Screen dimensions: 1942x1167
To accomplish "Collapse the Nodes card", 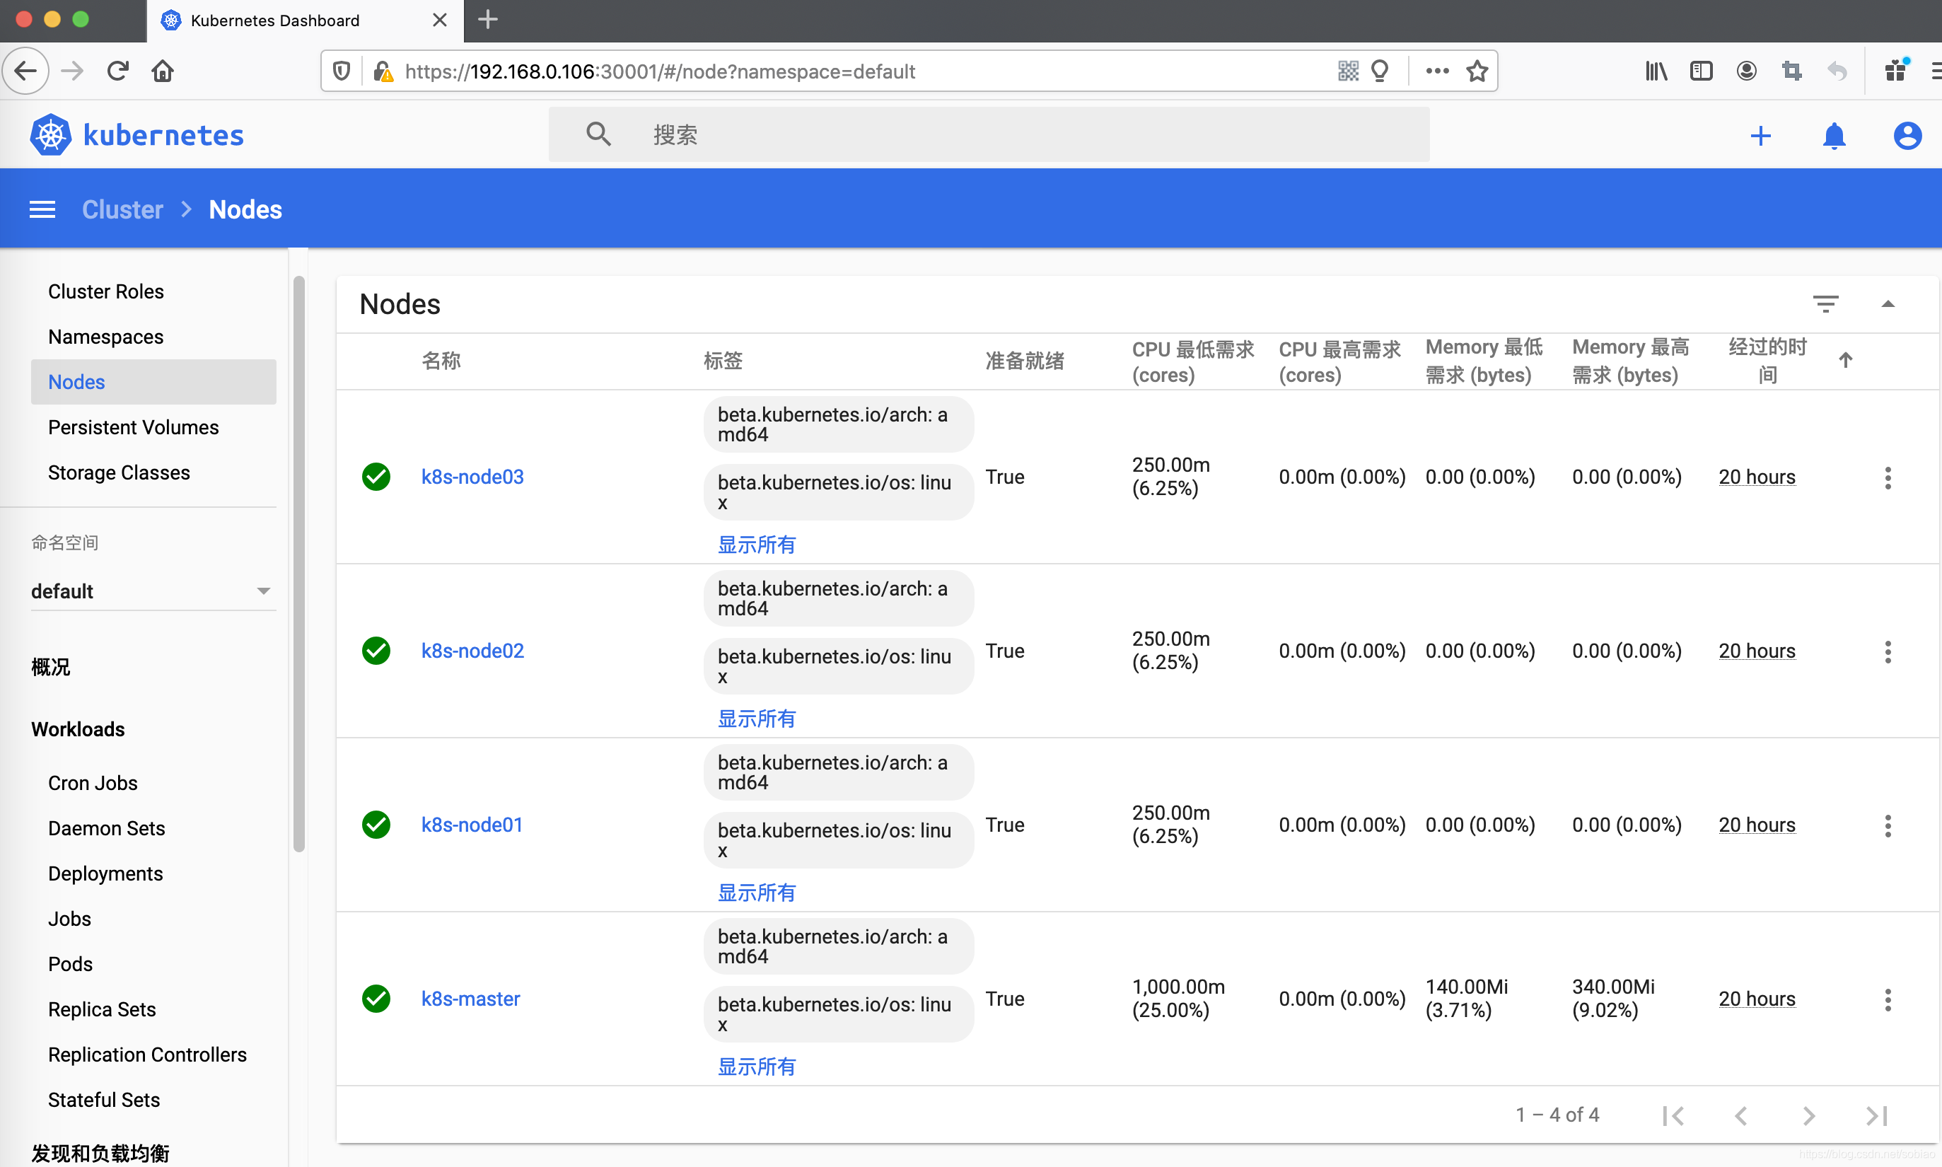I will click(x=1888, y=304).
